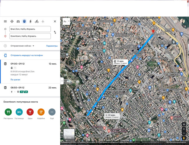Activate Street View pegman

(184, 138)
